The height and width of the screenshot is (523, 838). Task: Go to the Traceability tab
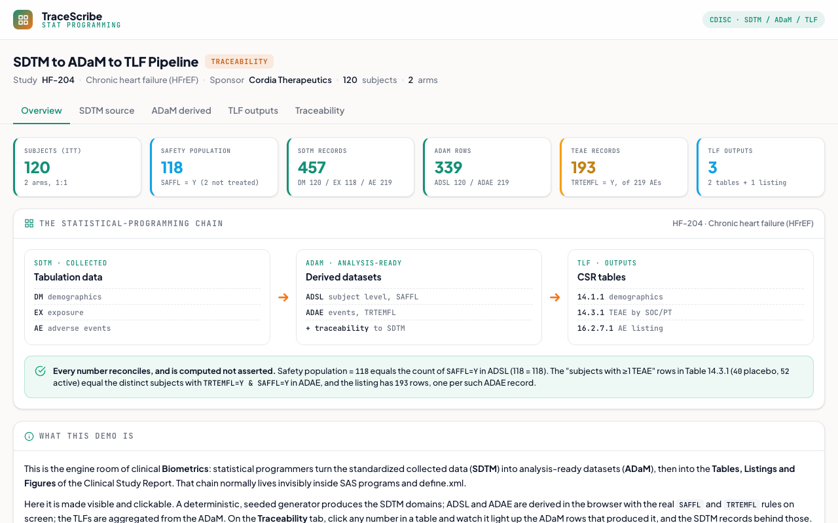[319, 110]
